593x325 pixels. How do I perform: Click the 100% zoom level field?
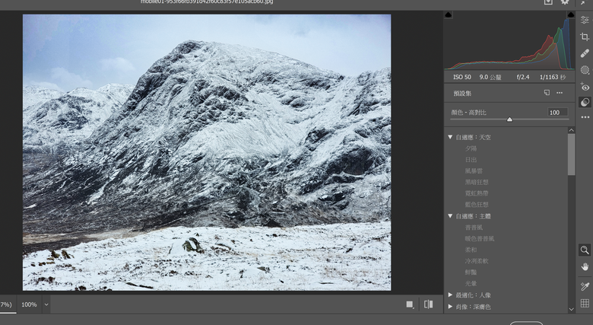[29, 304]
